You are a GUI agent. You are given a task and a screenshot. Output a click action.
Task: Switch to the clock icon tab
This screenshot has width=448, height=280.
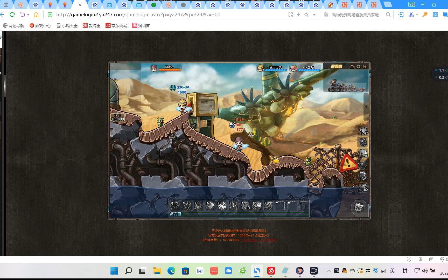click(183, 5)
